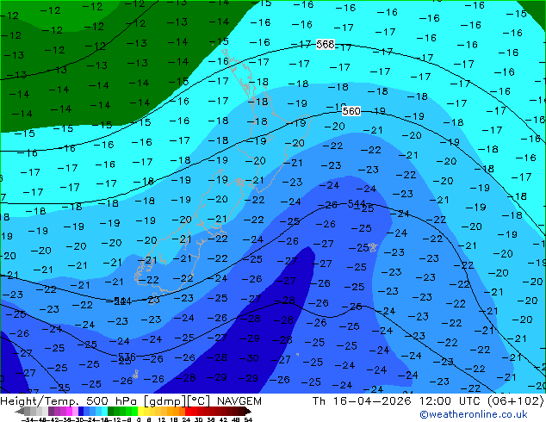Pick the first bright red legend swatch

coord(188,412)
